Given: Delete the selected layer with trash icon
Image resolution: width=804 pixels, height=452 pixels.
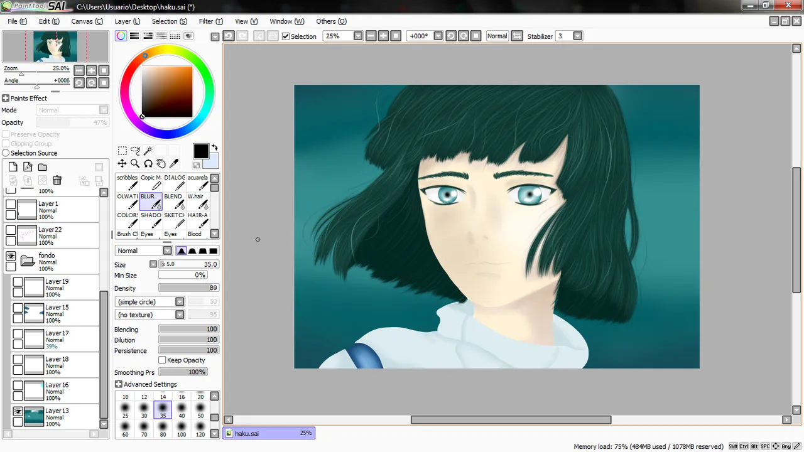Looking at the screenshot, I should point(57,181).
